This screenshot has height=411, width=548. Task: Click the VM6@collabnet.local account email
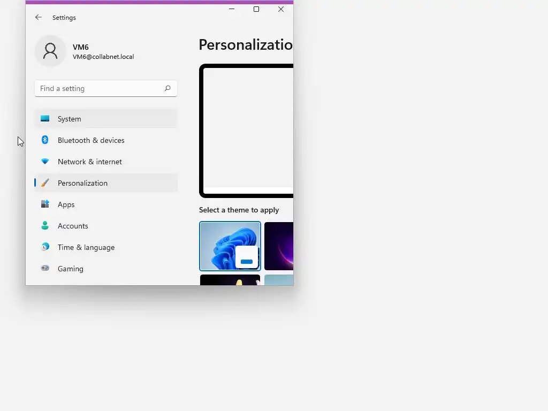103,57
